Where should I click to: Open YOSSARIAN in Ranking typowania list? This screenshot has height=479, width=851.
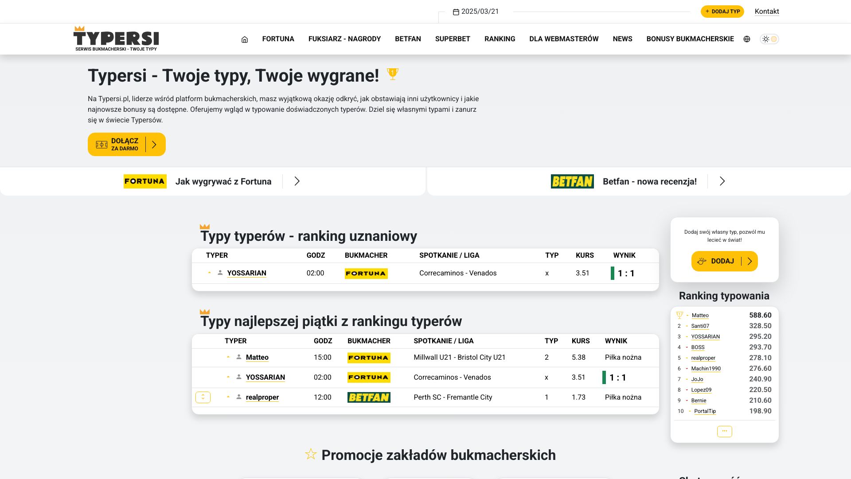[x=706, y=337]
